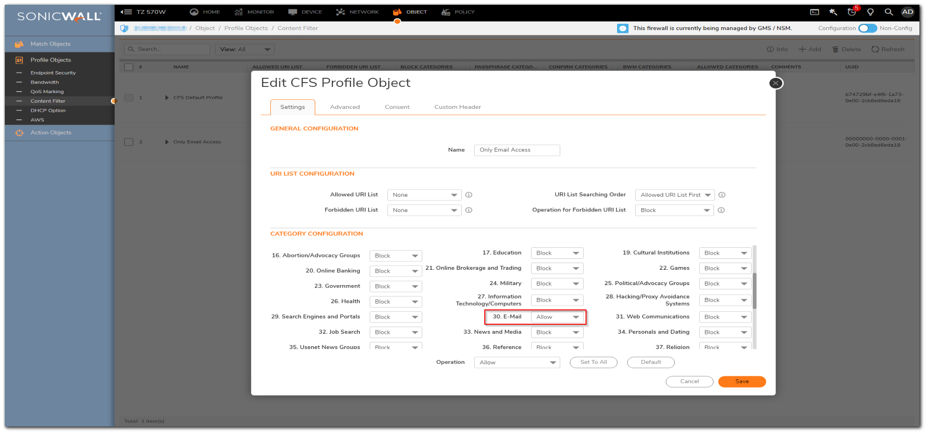Click the AD user avatar icon
The image size is (928, 435).
907,12
